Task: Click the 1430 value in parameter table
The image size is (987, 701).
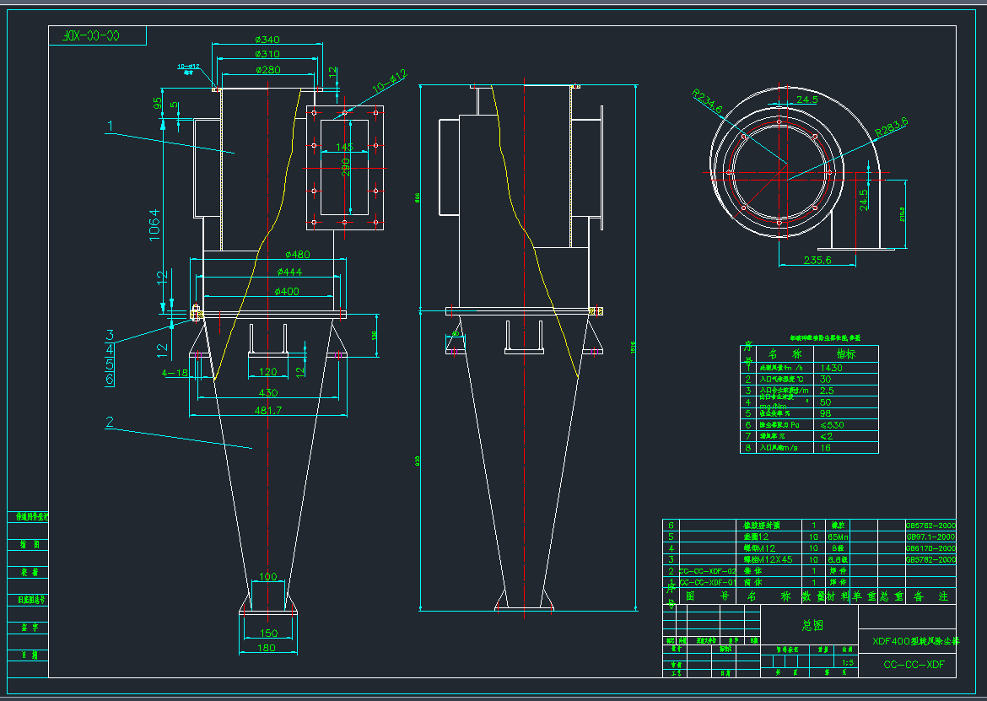Action: 808,368
